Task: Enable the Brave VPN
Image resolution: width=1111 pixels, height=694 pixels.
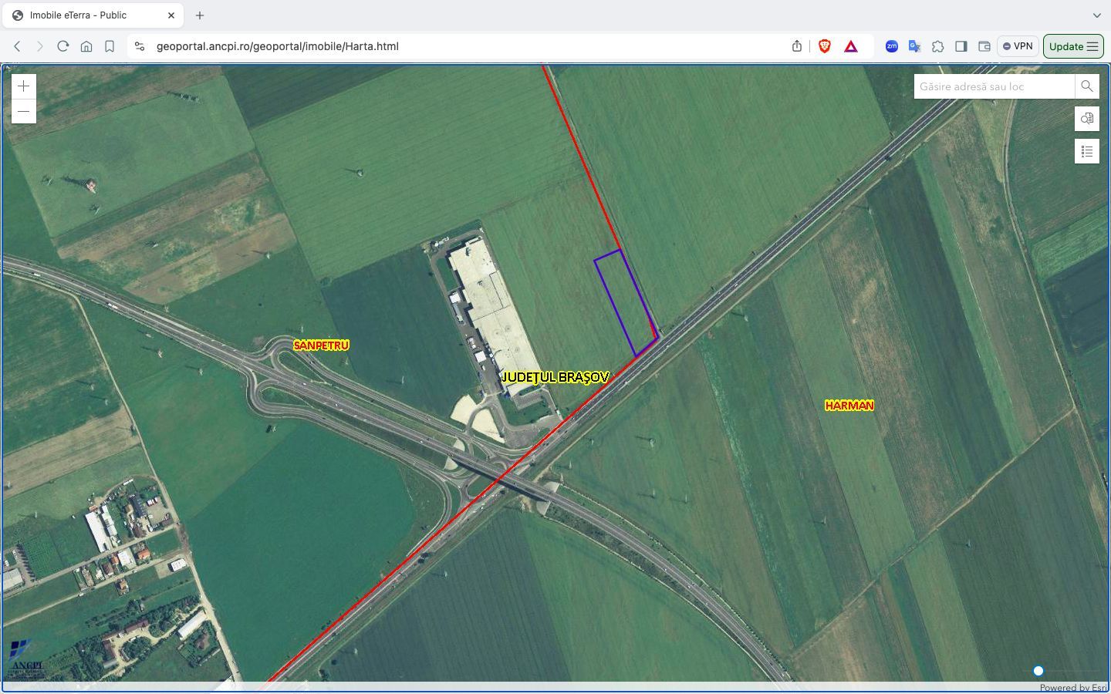Action: click(1018, 46)
